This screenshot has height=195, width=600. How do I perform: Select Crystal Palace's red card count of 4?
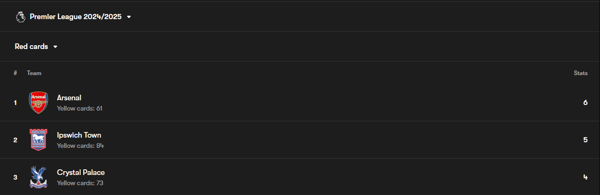point(585,177)
